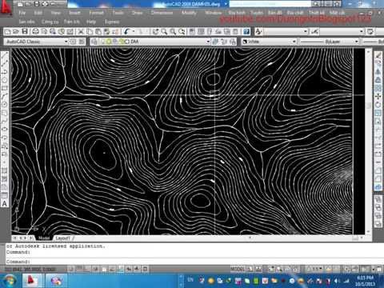The image size is (384, 288).
Task: Open the dimension style dropdown
Action: coord(362,32)
